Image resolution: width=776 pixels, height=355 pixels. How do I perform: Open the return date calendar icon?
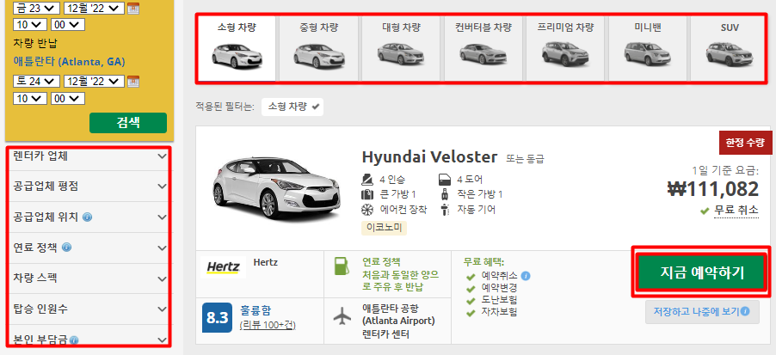coord(132,82)
